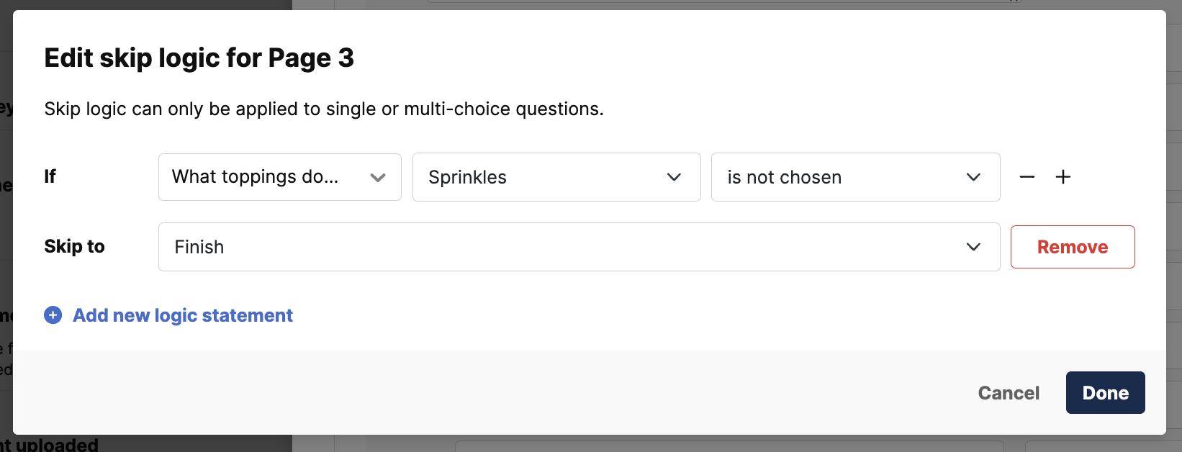Click the 'If' condition label
1182x452 pixels.
50,176
